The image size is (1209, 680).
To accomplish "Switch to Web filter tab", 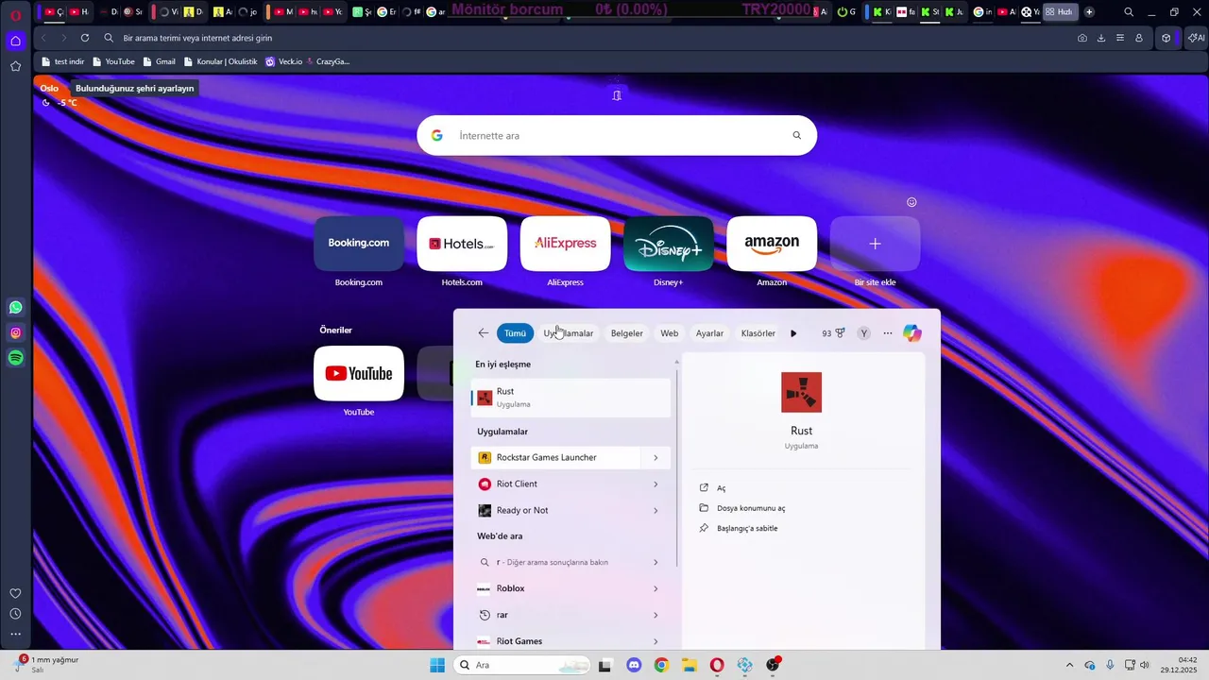I will point(670,333).
